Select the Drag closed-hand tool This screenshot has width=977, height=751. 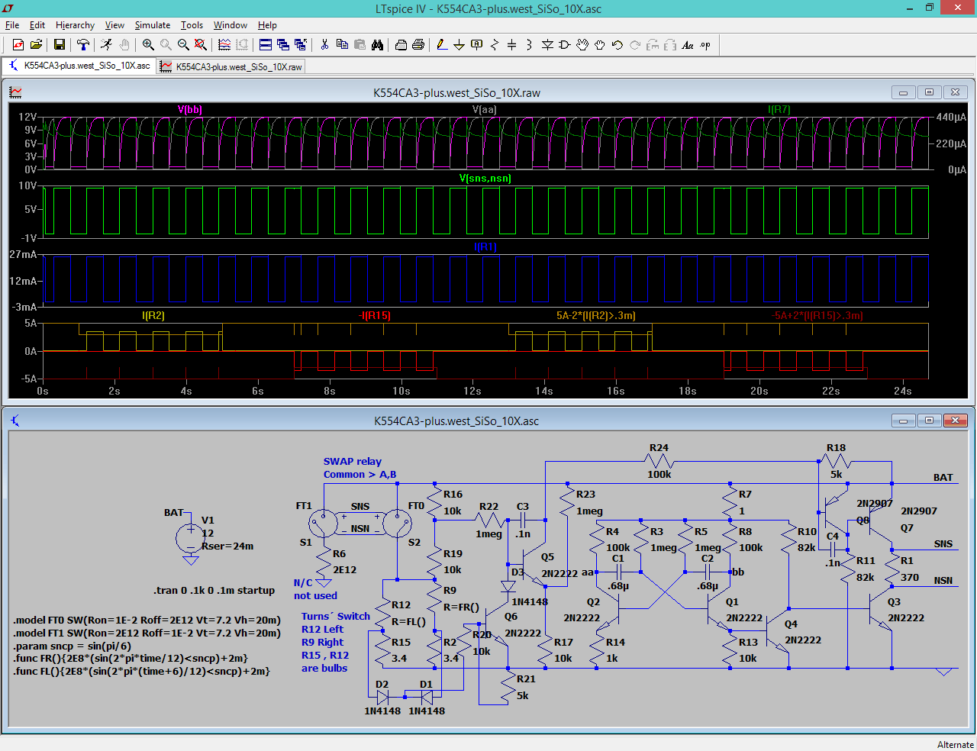click(x=600, y=45)
